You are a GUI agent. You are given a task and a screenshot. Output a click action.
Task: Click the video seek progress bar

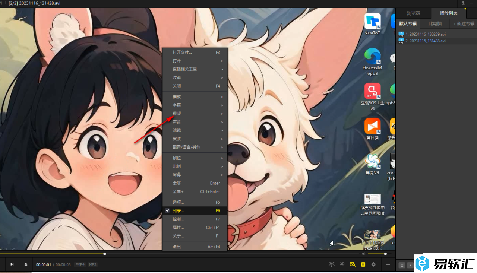[x=179, y=254]
